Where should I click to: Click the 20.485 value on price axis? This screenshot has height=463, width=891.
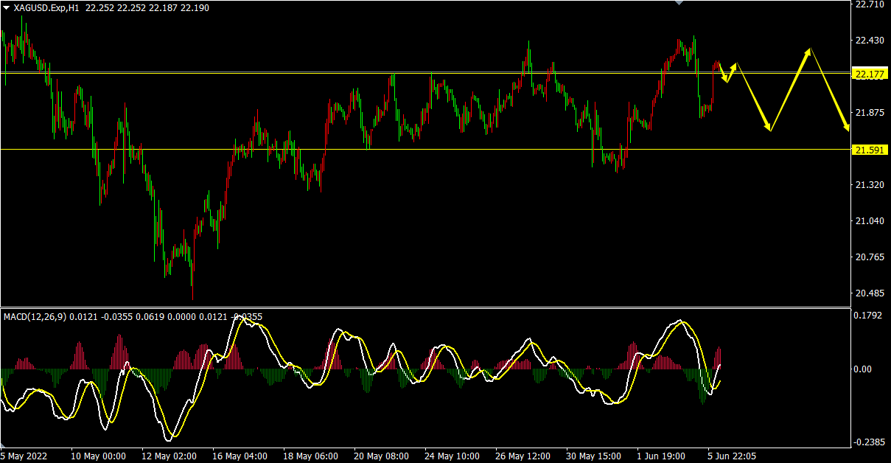click(870, 293)
